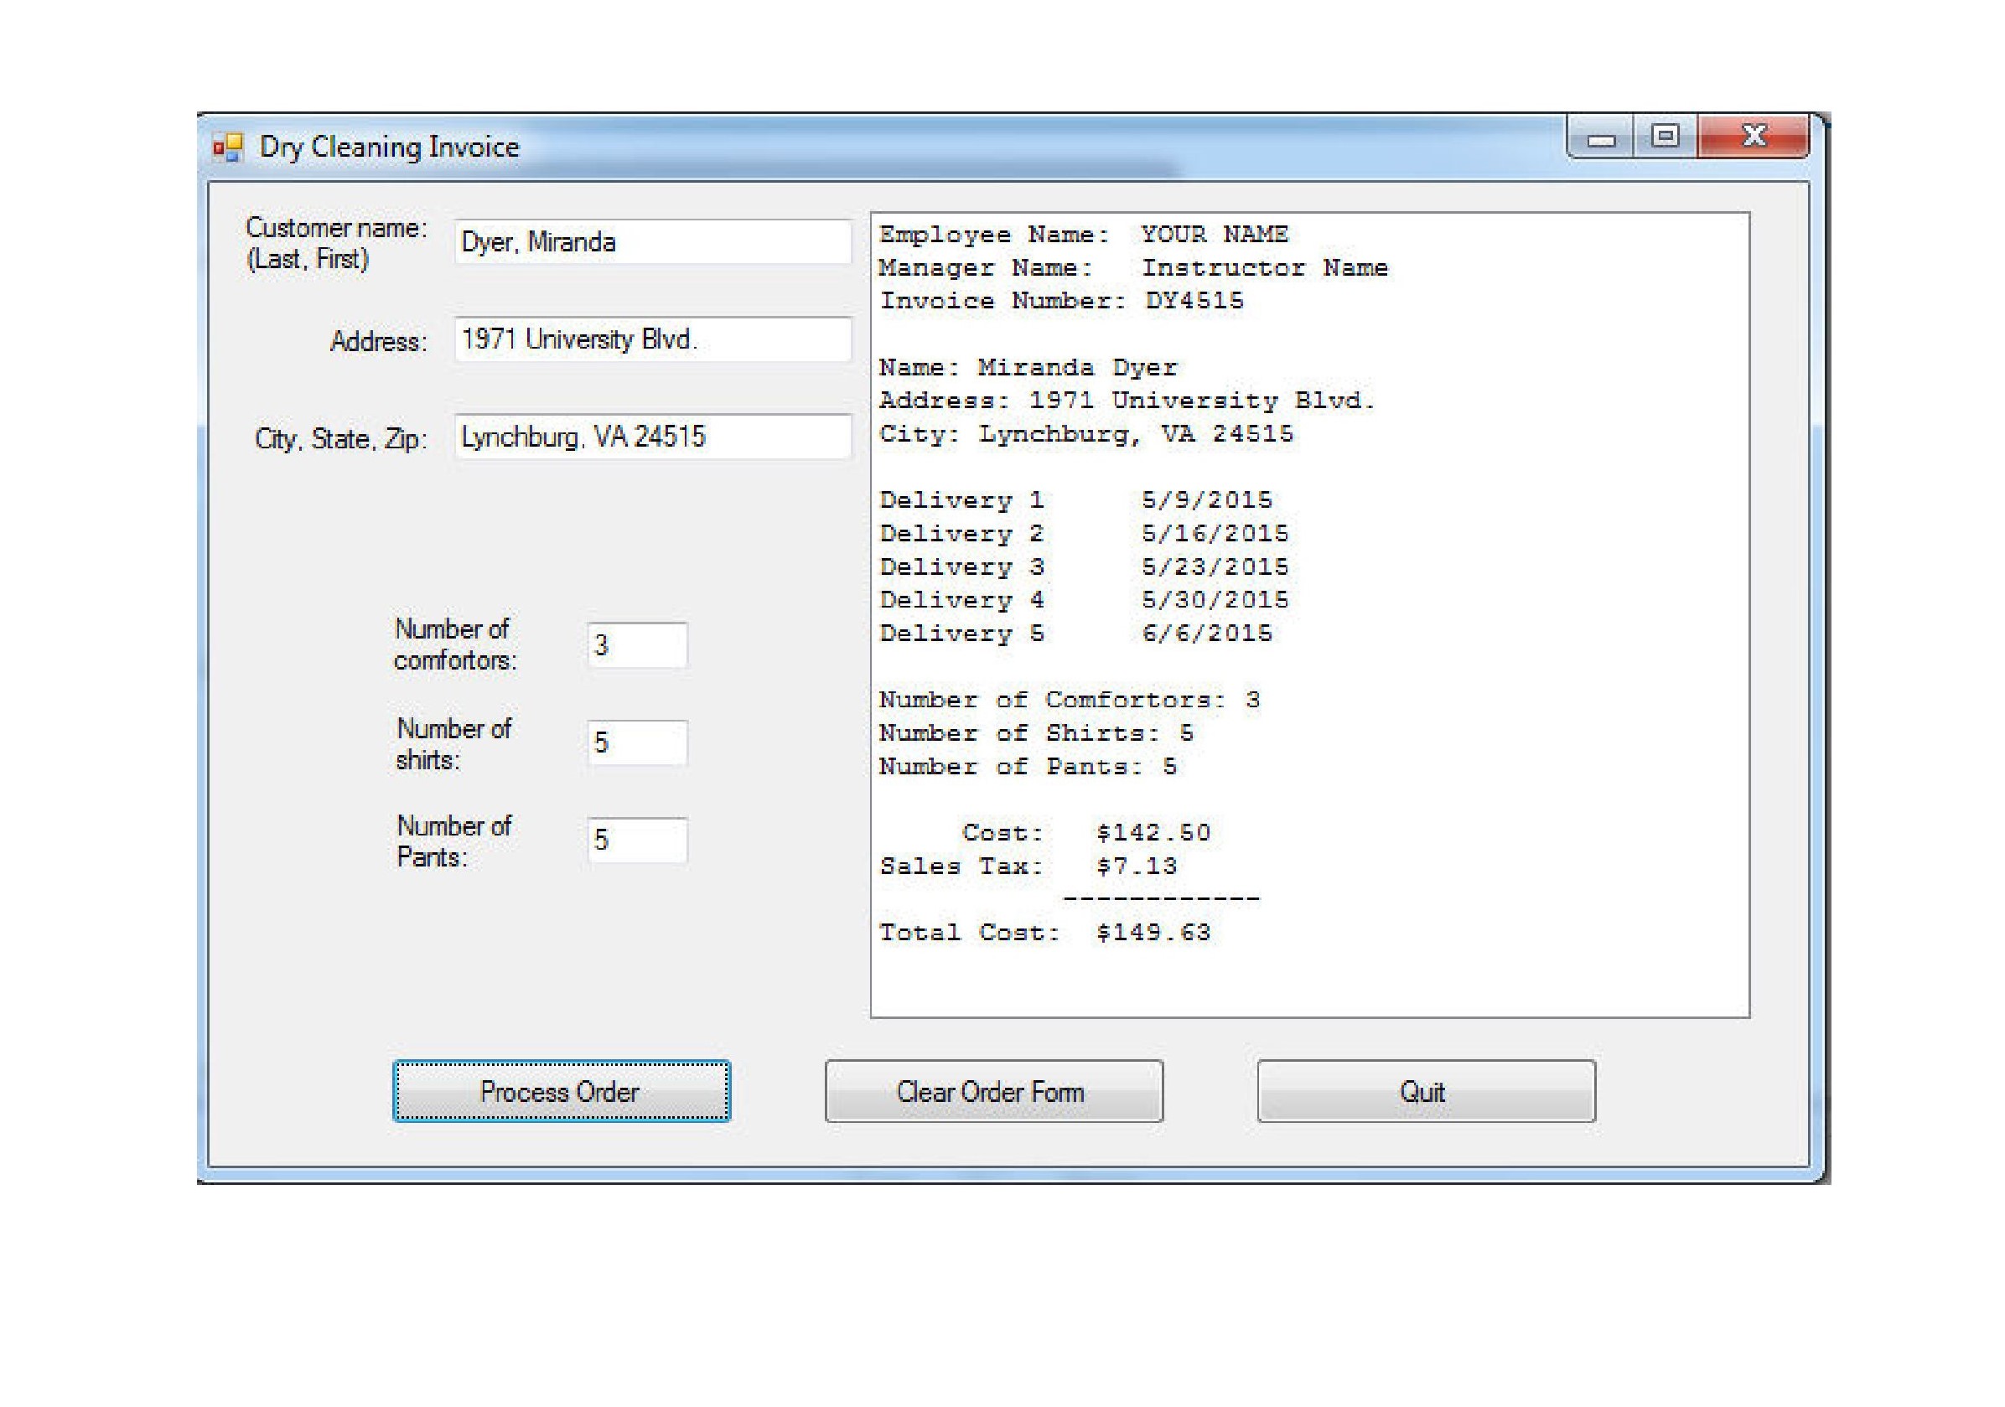Click the Sales Tax line in output
This screenshot has height=1407, width=2005.
pos(1027,866)
